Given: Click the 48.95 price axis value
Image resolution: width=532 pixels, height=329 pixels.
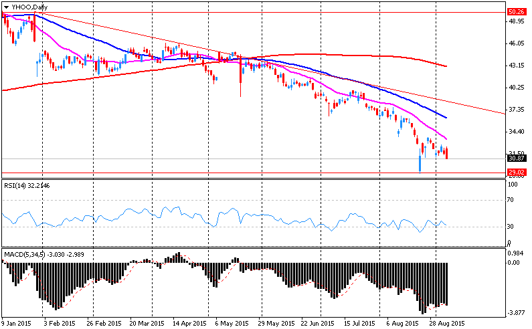Looking at the screenshot, I should click(517, 21).
